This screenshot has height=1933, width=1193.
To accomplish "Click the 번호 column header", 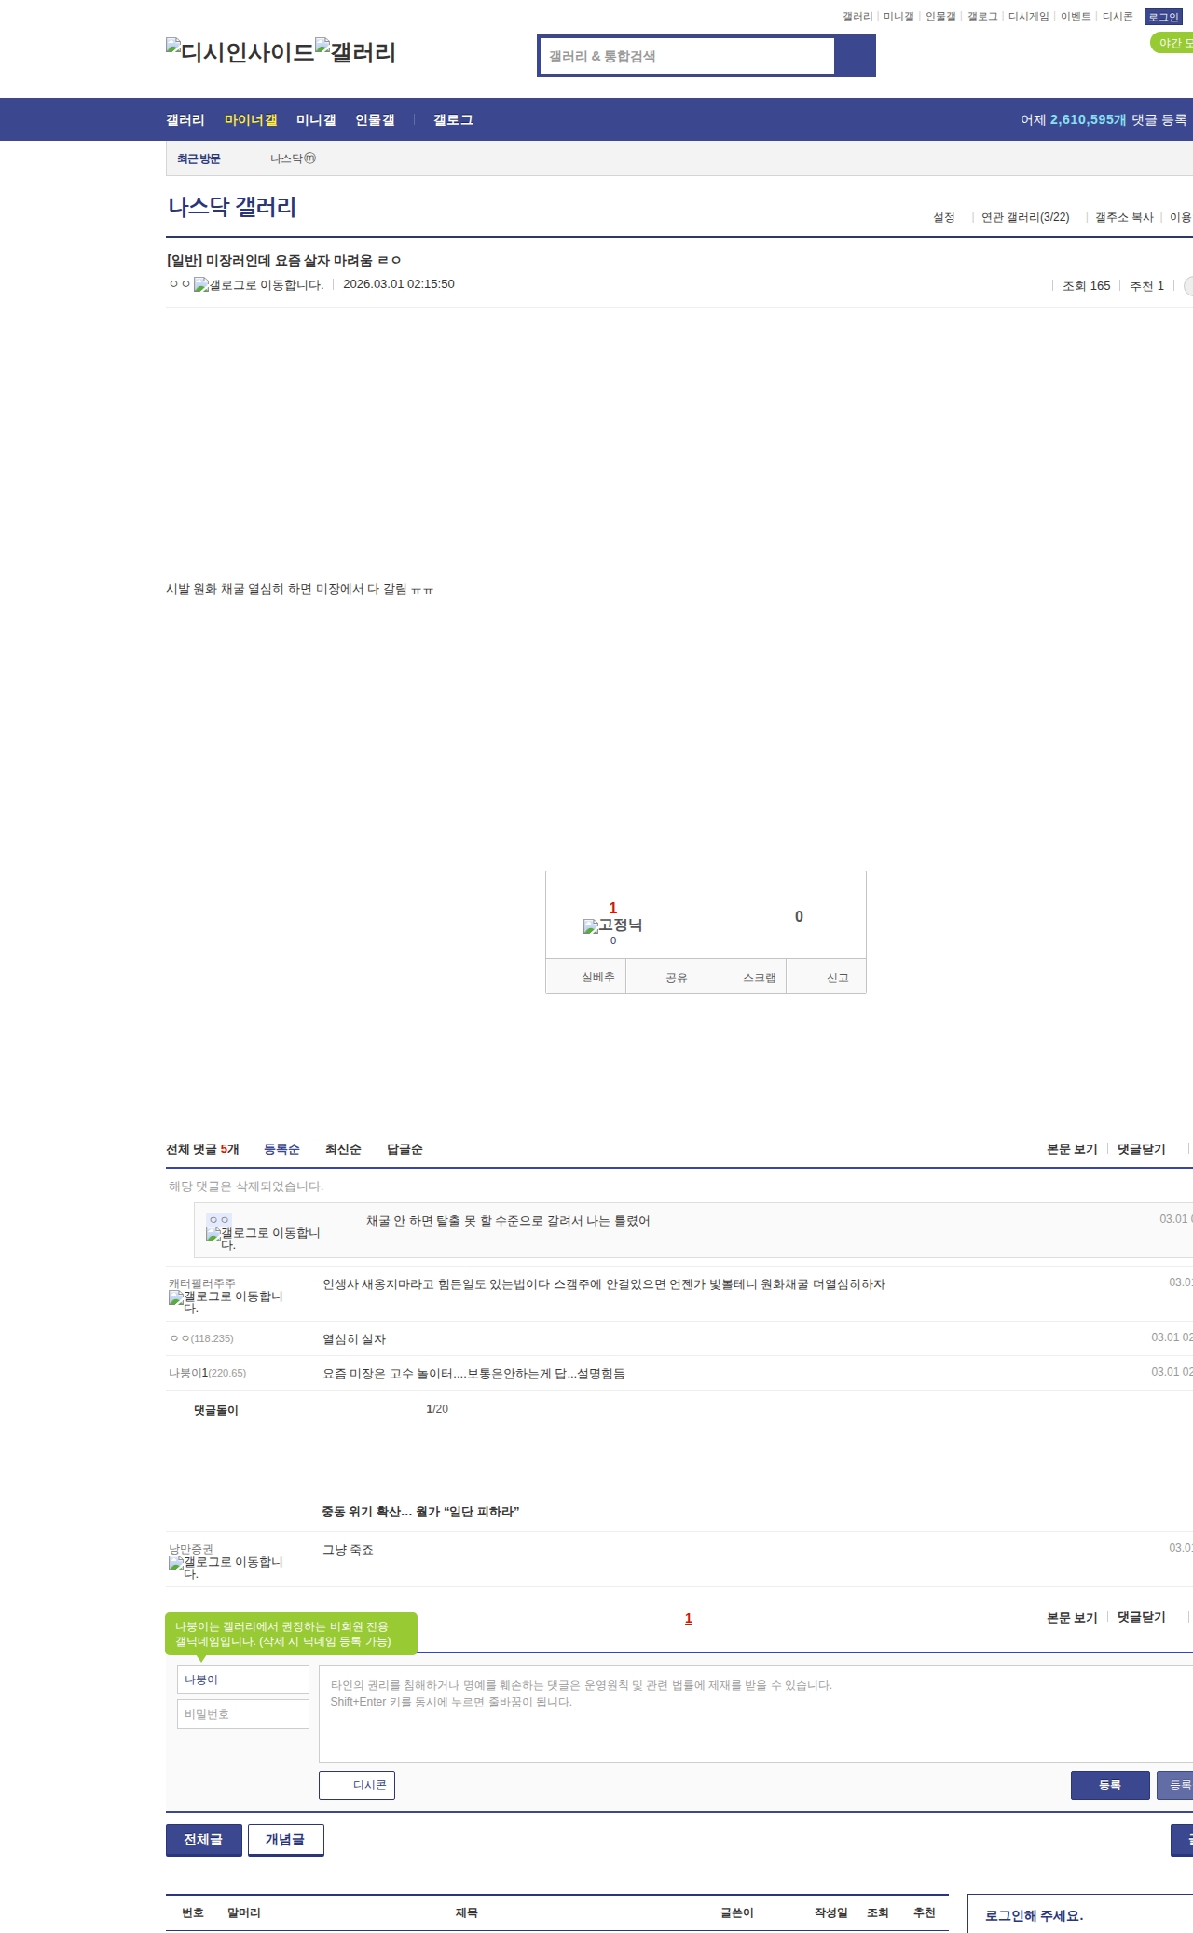I will [x=193, y=1912].
